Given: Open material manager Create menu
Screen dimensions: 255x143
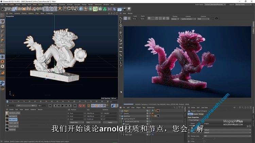Looking at the screenshot, I should pyautogui.click(x=11, y=109).
